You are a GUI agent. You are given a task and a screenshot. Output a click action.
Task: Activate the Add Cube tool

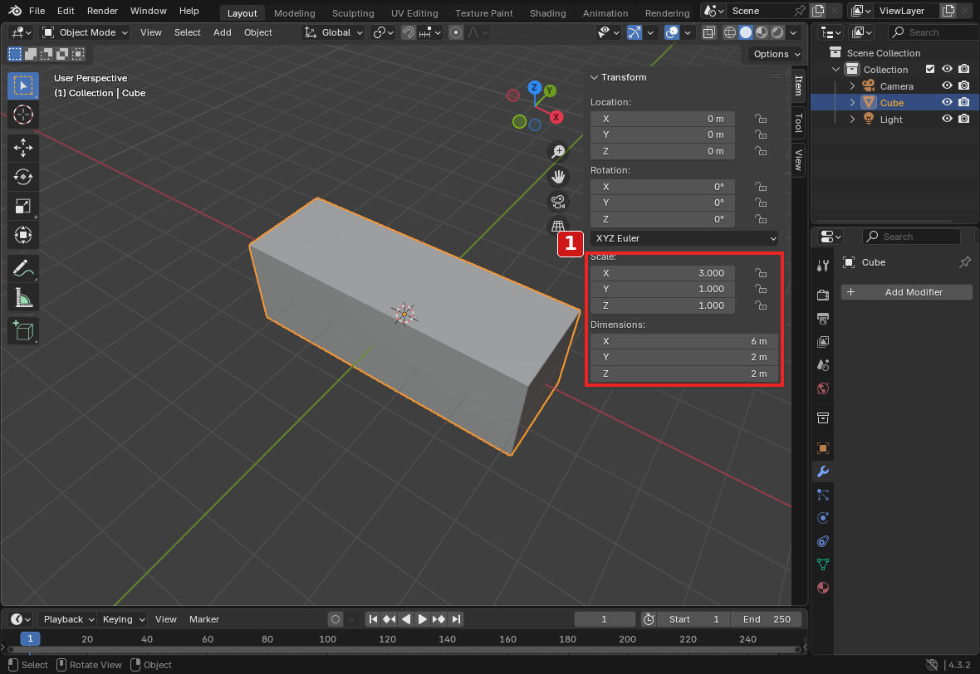[x=23, y=330]
